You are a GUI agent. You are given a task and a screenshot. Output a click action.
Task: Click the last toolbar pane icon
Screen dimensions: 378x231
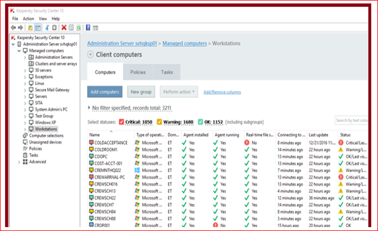coord(95,28)
